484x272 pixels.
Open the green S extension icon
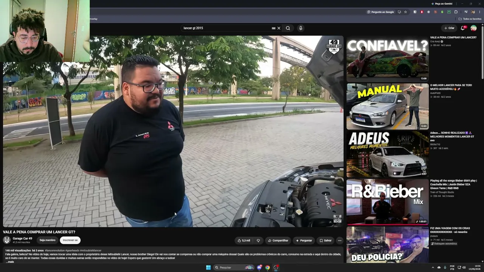(x=442, y=12)
